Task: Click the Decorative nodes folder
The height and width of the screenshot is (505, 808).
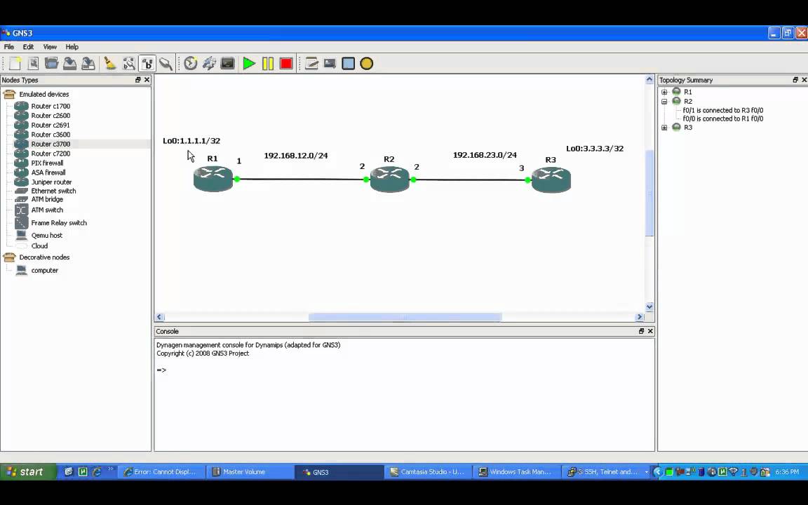Action: pyautogui.click(x=43, y=257)
